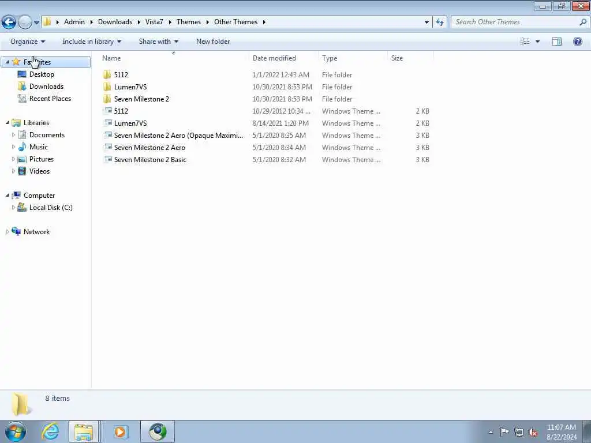Select the Videos library
This screenshot has height=443, width=591.
(x=39, y=171)
